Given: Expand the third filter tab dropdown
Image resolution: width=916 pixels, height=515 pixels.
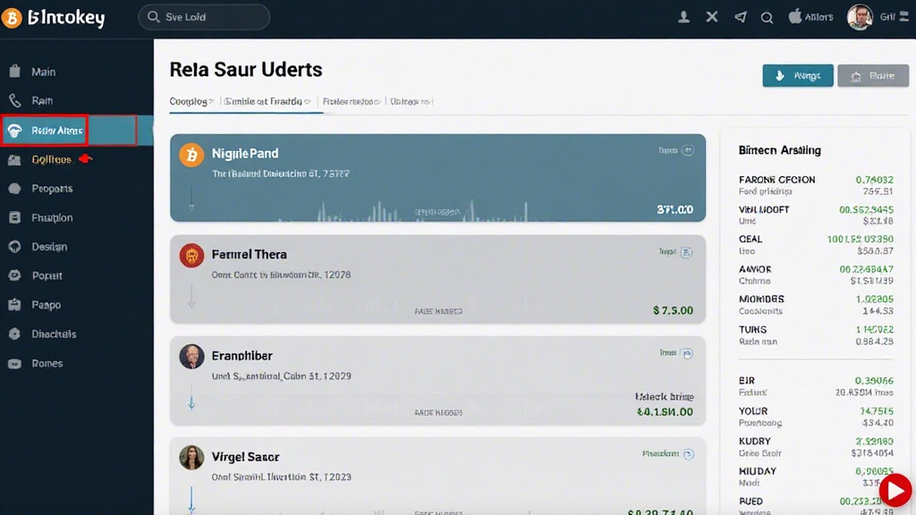Looking at the screenshot, I should (x=352, y=102).
